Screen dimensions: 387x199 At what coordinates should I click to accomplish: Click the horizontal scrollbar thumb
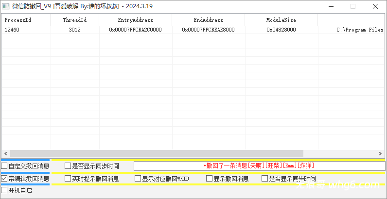tap(157, 153)
